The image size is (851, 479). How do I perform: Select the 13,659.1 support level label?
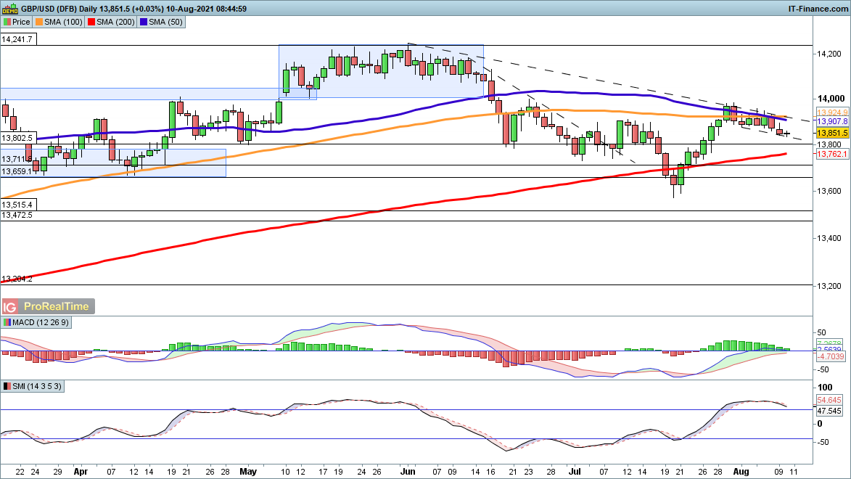[17, 171]
